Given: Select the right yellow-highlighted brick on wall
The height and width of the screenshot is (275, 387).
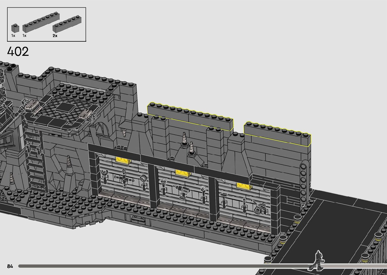Looking at the screenshot, I should pos(277,135).
